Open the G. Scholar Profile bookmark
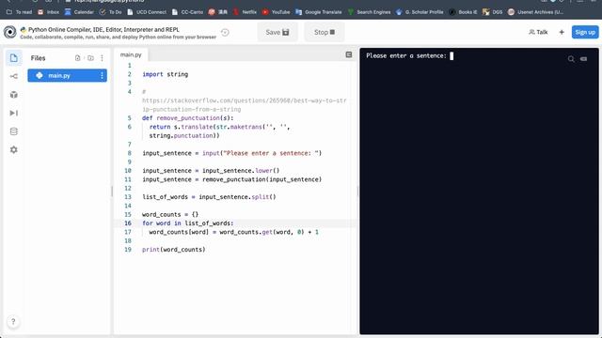The width and height of the screenshot is (602, 338). click(420, 12)
